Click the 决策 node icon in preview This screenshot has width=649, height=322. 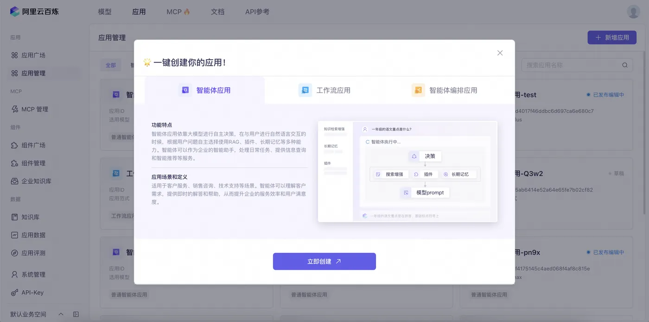click(x=414, y=156)
